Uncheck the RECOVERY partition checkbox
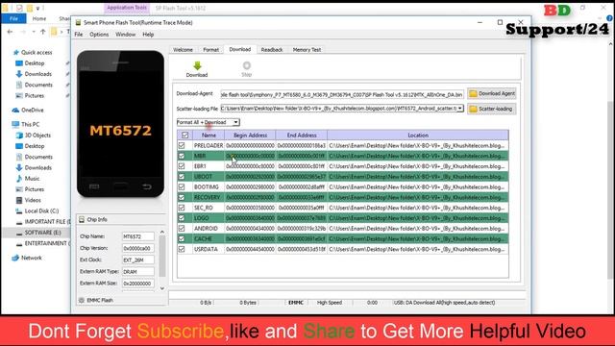 tap(182, 197)
